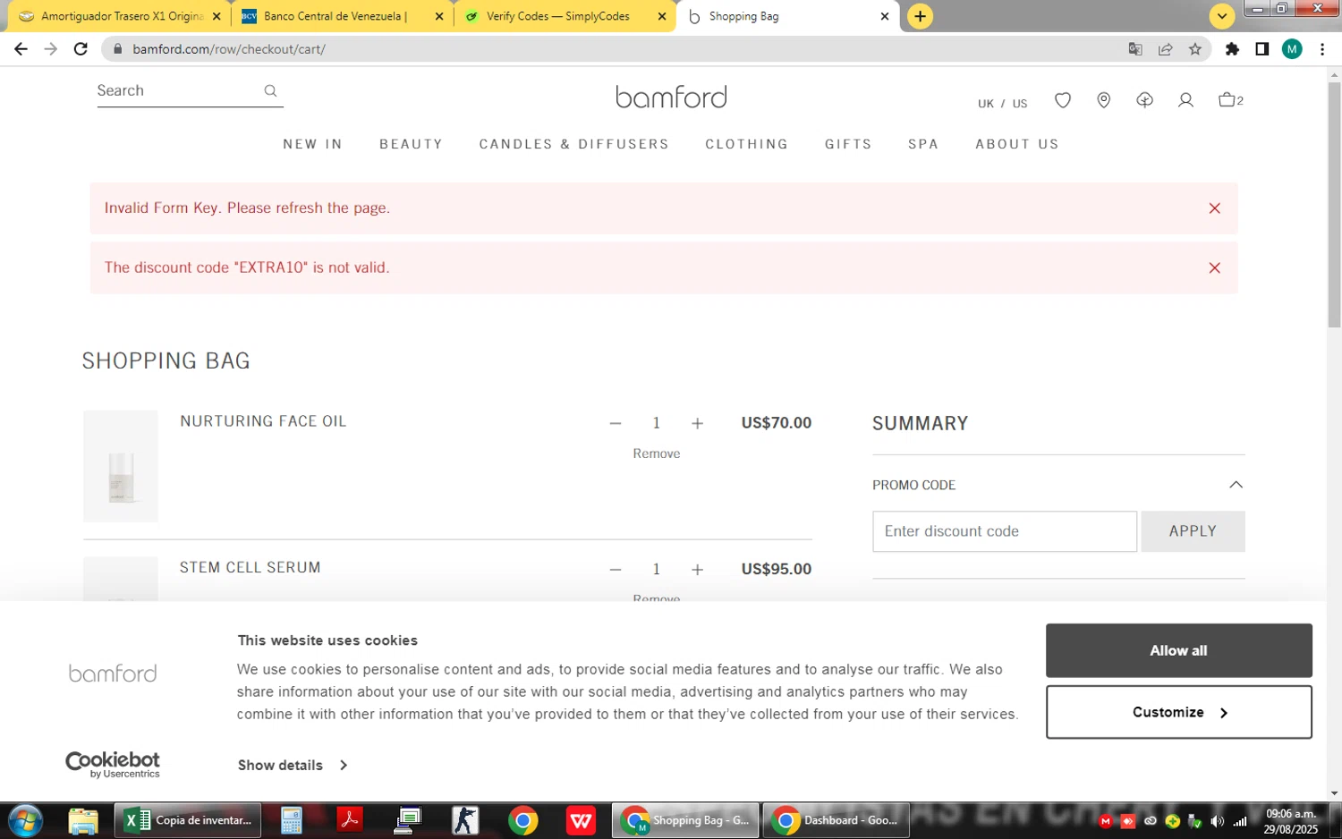Expand cookie Show details
The image size is (1342, 839).
click(293, 766)
